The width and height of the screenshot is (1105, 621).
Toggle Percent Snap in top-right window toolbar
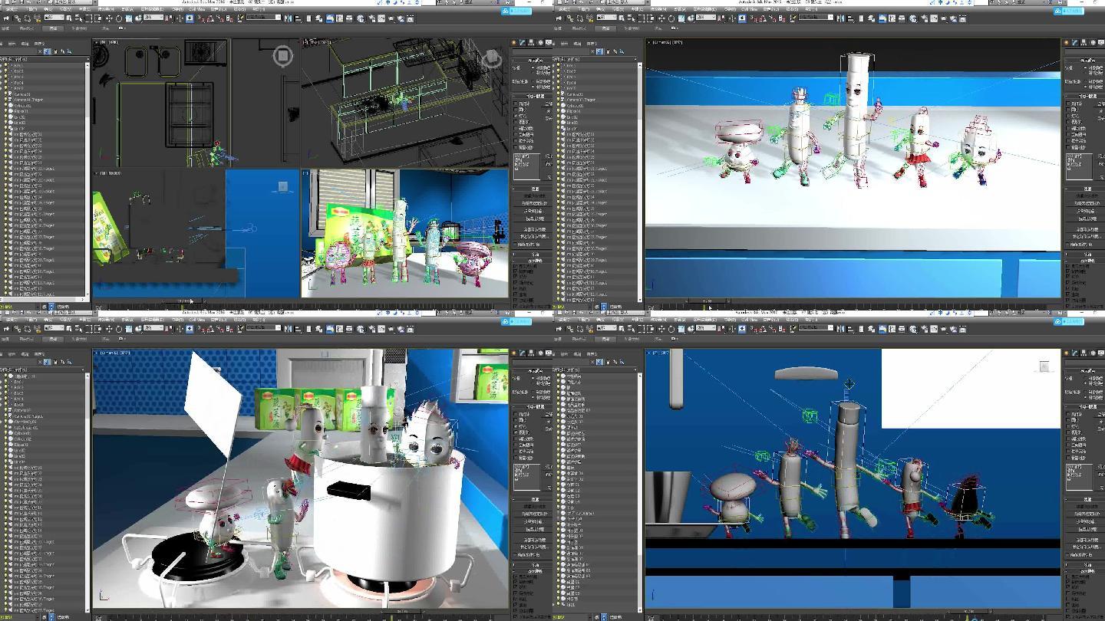point(773,18)
